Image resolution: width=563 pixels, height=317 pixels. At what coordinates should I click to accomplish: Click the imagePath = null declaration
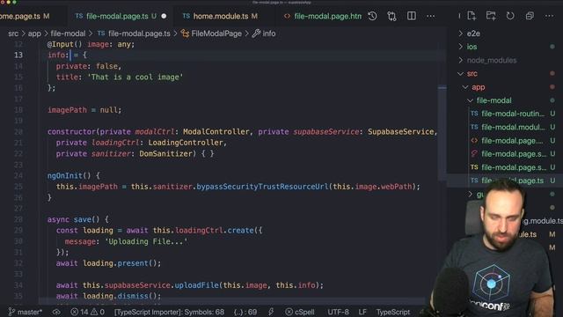[x=84, y=110]
